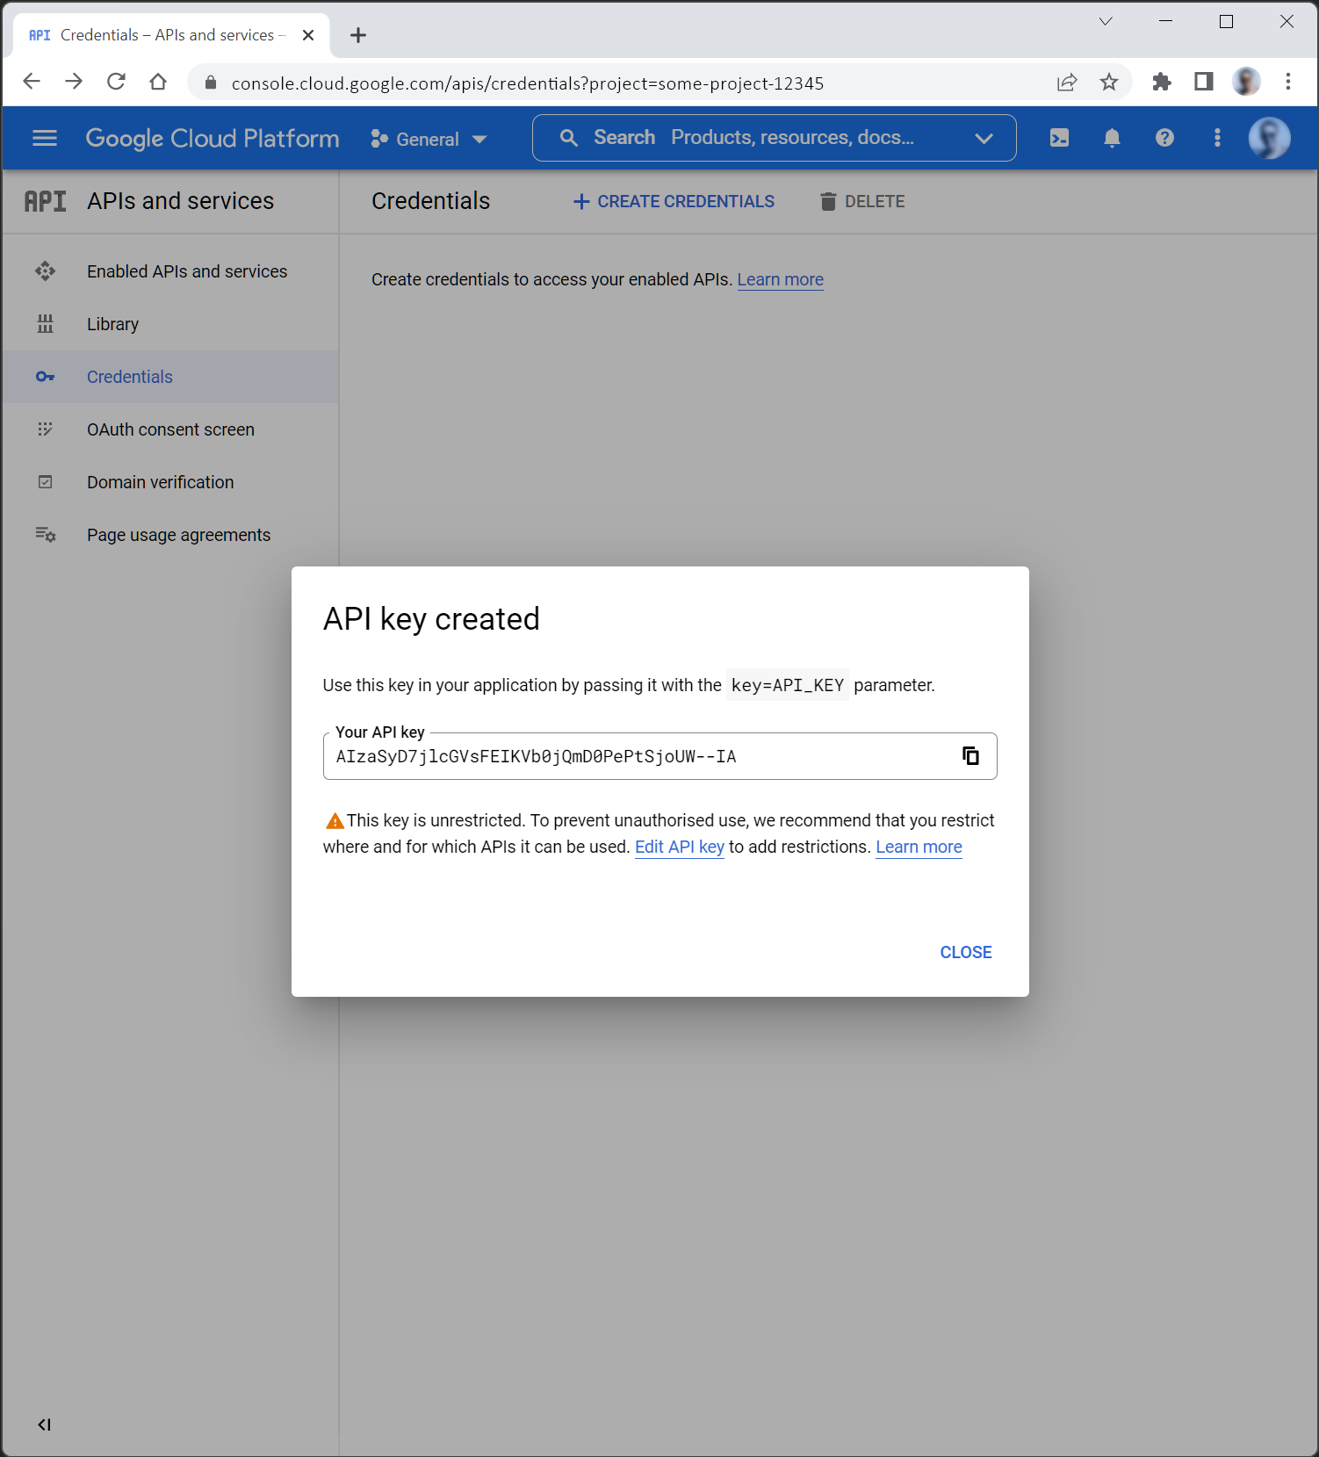The height and width of the screenshot is (1457, 1319).
Task: Click the help question mark icon
Action: (x=1164, y=138)
